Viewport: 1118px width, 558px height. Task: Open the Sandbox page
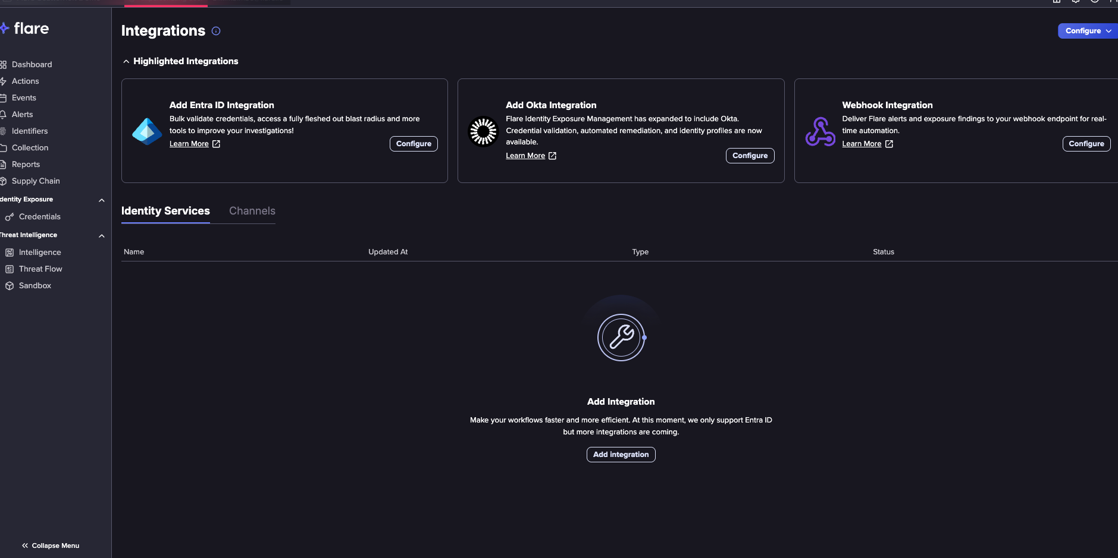click(35, 286)
